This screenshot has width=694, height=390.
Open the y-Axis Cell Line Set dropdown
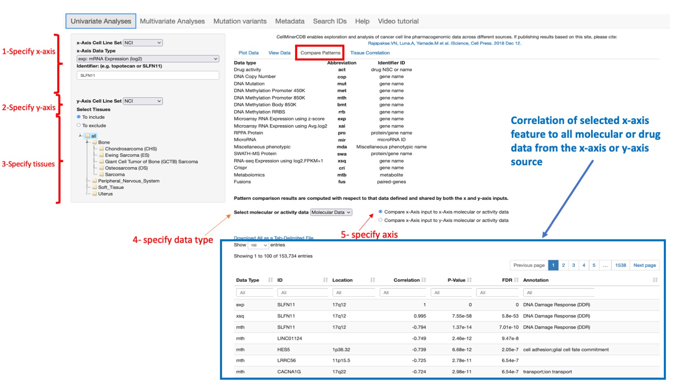pyautogui.click(x=142, y=101)
